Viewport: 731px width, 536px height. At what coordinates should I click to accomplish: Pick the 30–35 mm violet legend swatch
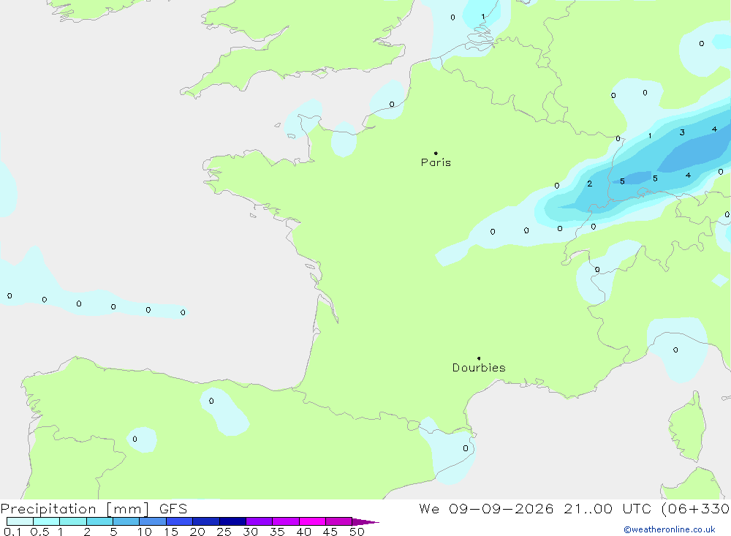[260, 521]
